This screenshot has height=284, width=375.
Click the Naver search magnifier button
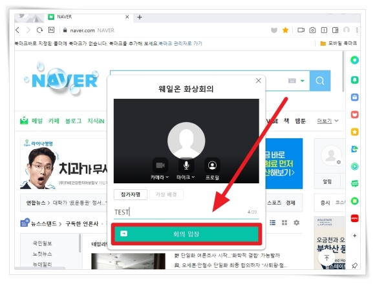coord(320,81)
